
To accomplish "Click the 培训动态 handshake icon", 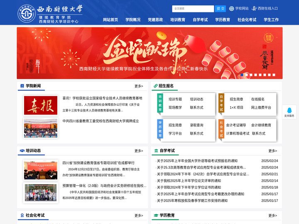I will [x=22, y=151].
